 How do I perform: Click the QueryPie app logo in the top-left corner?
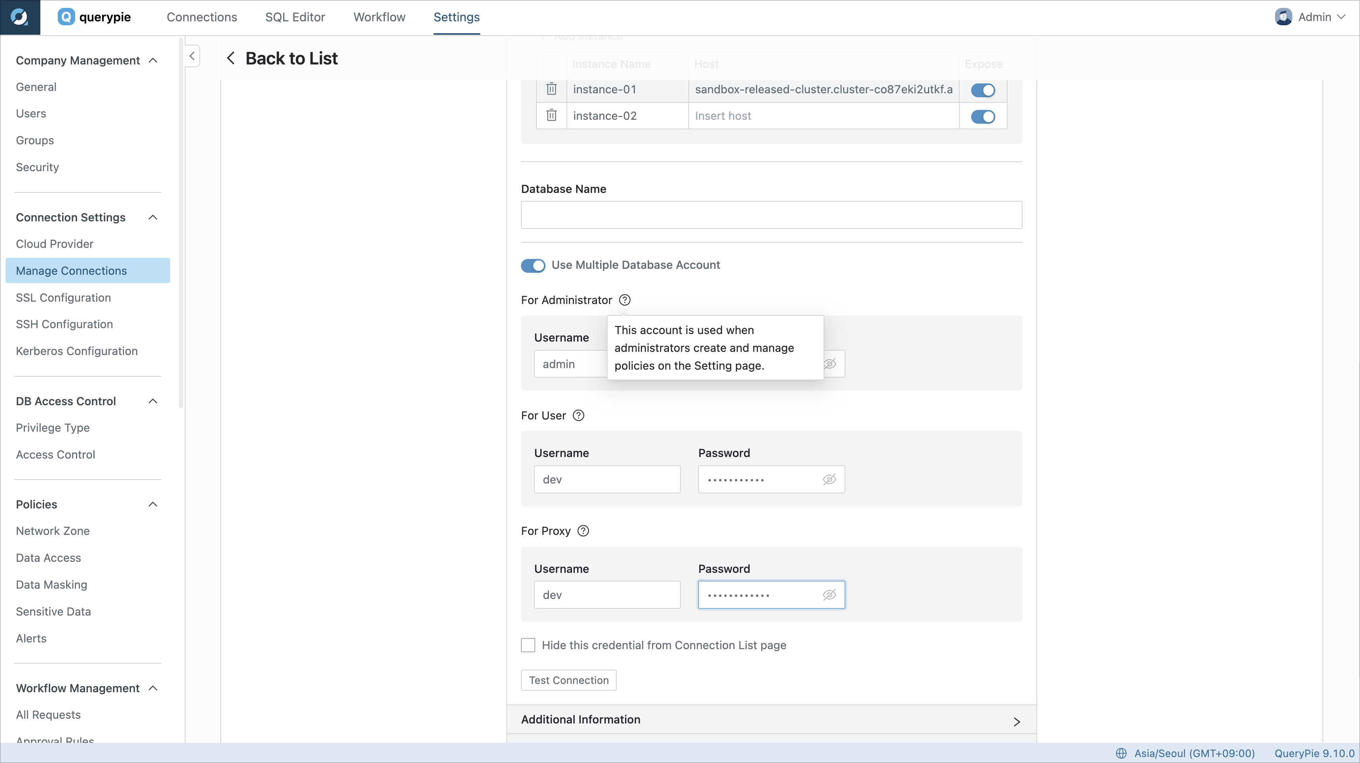tap(19, 17)
